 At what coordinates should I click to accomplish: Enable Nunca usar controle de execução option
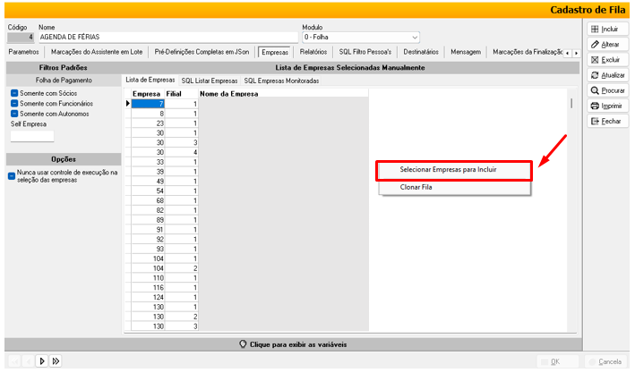pos(12,176)
